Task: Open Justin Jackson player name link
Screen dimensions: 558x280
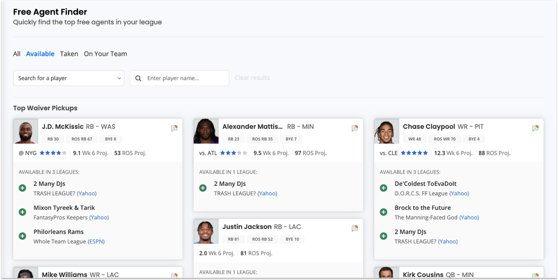Action: tap(247, 227)
